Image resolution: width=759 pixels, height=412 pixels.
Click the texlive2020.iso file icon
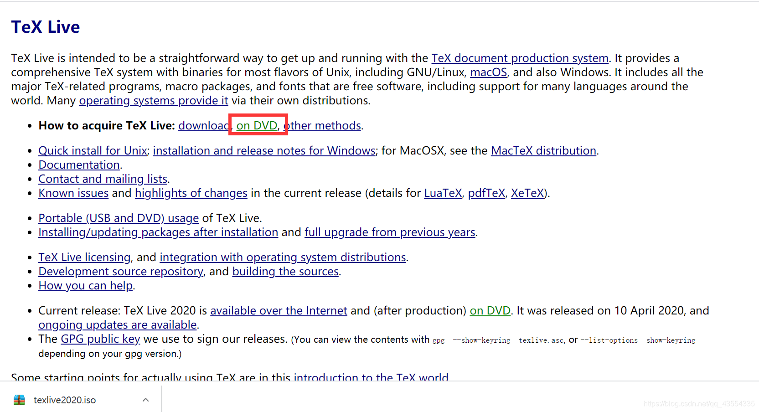click(19, 400)
